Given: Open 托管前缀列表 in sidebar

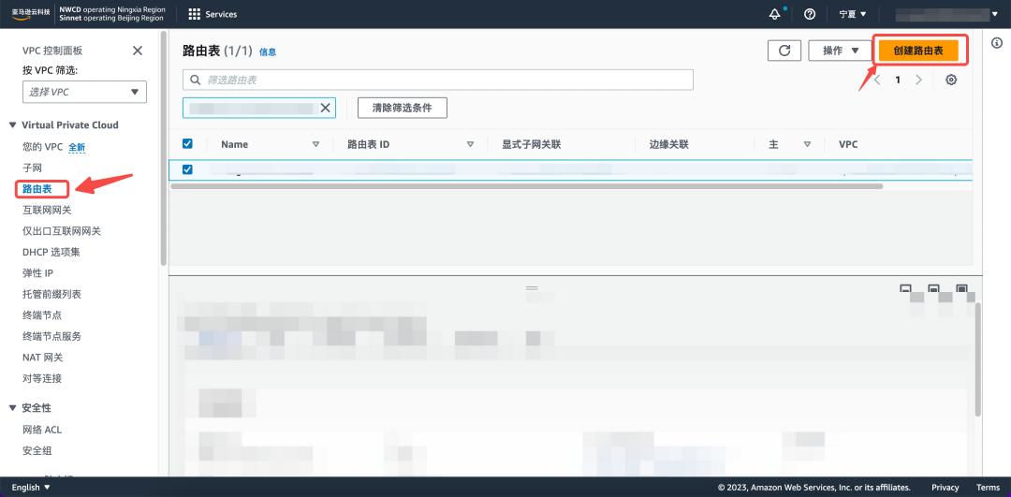Looking at the screenshot, I should click(x=52, y=294).
